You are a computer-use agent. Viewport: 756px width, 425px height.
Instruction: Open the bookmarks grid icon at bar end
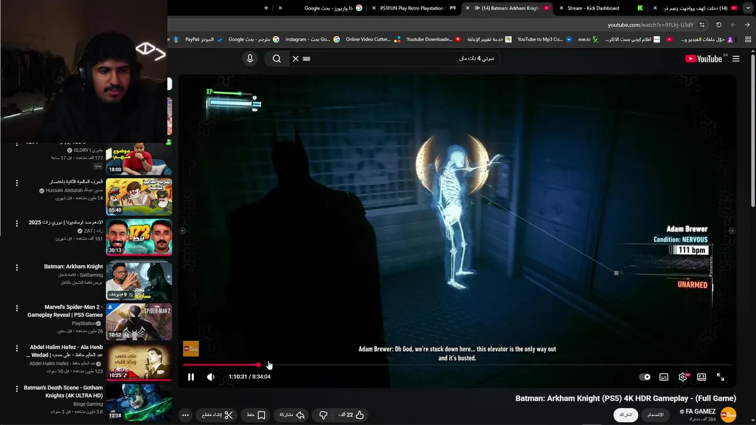[748, 40]
